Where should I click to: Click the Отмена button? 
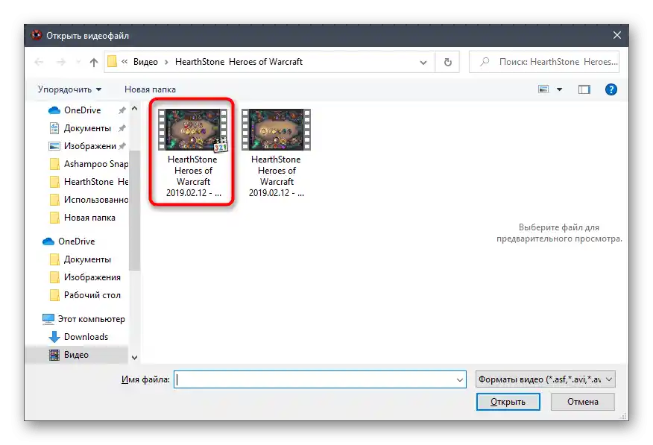click(583, 402)
